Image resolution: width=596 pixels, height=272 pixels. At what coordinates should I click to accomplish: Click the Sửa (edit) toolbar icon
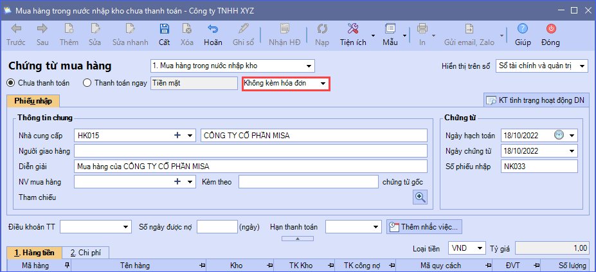click(95, 28)
